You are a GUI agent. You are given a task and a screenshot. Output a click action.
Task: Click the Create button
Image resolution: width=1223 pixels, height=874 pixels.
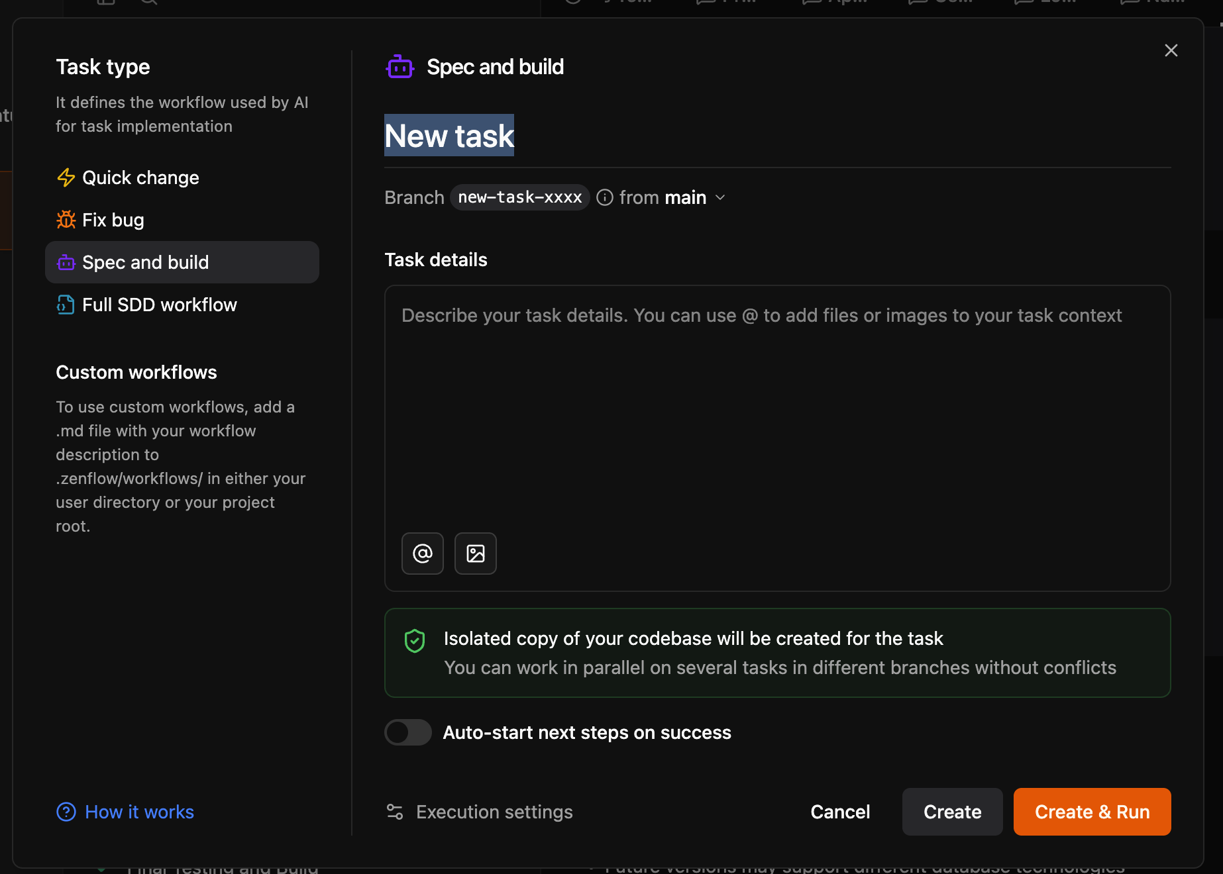tap(952, 812)
